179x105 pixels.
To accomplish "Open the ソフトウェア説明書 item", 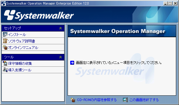I will click(x=33, y=41).
